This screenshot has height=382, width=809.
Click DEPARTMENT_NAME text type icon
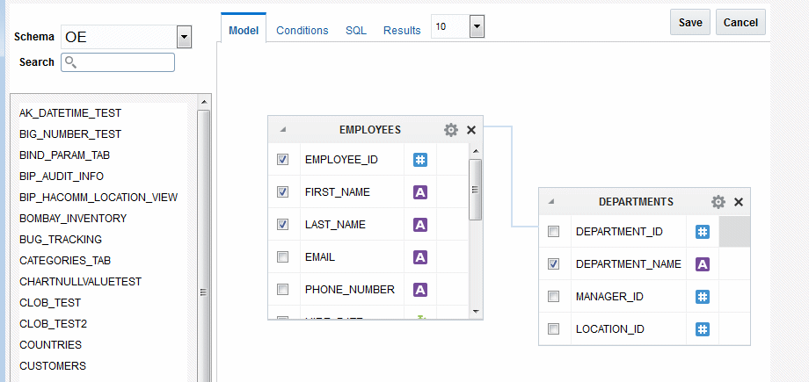[703, 263]
